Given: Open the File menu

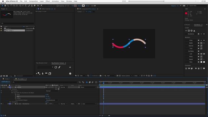Looking at the screenshot, I should 21,1.
